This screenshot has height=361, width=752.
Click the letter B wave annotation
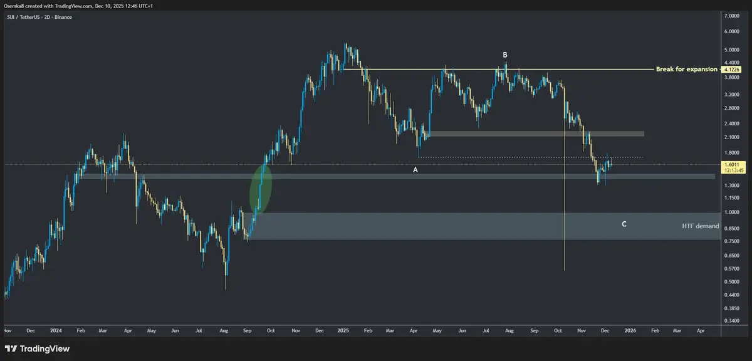pyautogui.click(x=504, y=55)
